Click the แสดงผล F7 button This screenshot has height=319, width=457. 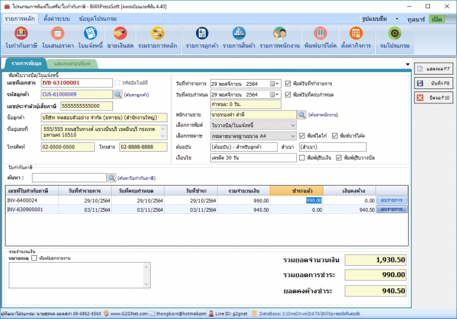pos(434,68)
